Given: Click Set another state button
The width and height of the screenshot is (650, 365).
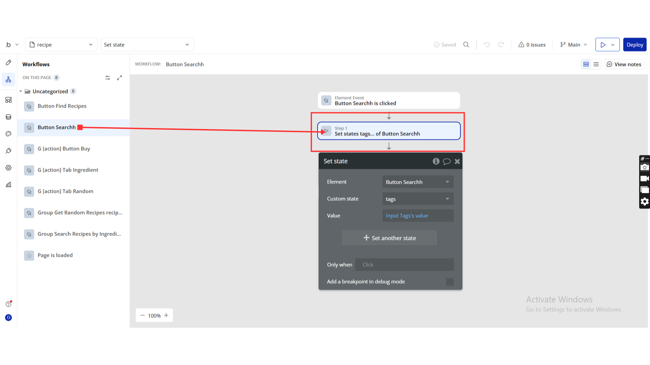Looking at the screenshot, I should (389, 238).
